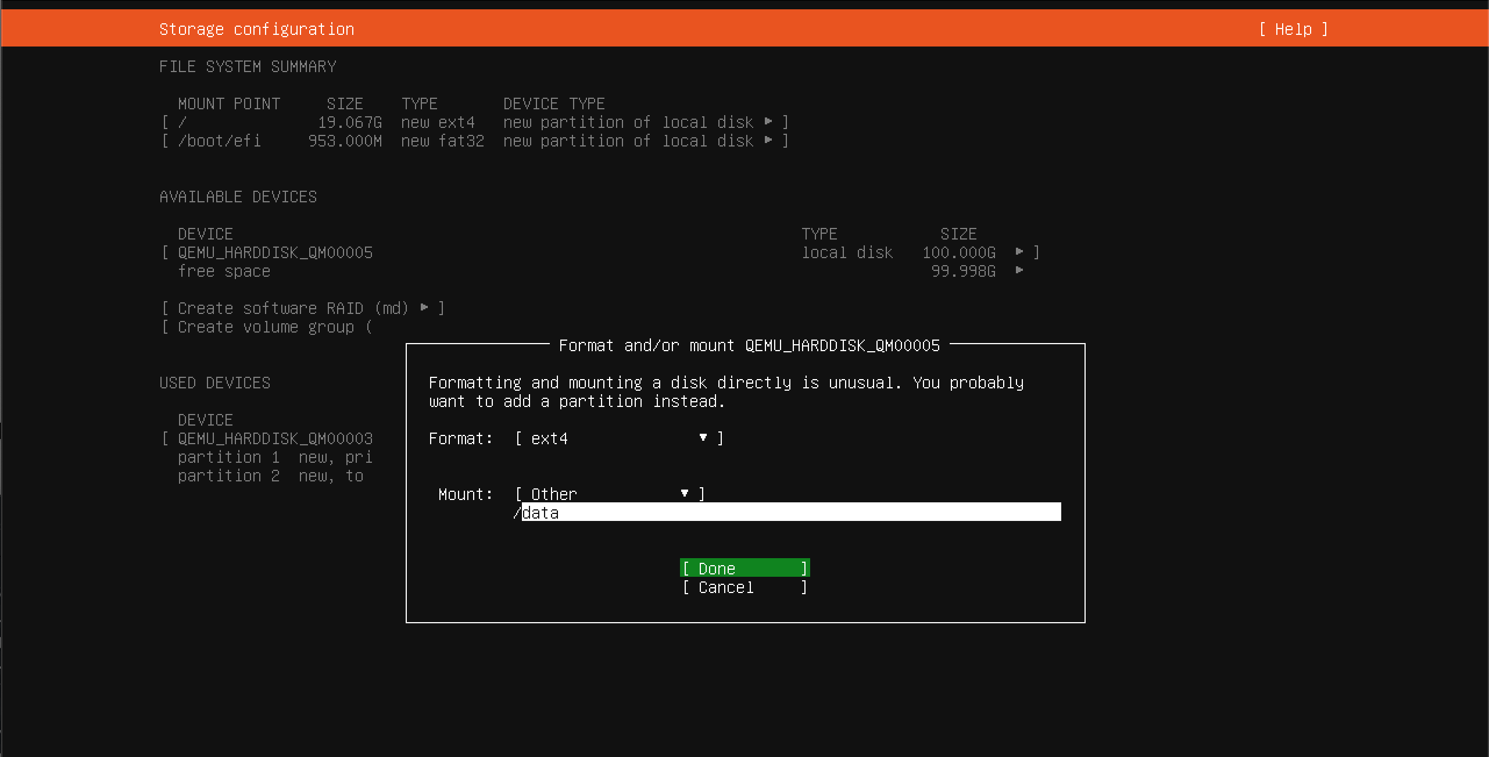Select the Done button in the dialog
Viewport: 1489px width, 757px height.
coord(744,568)
